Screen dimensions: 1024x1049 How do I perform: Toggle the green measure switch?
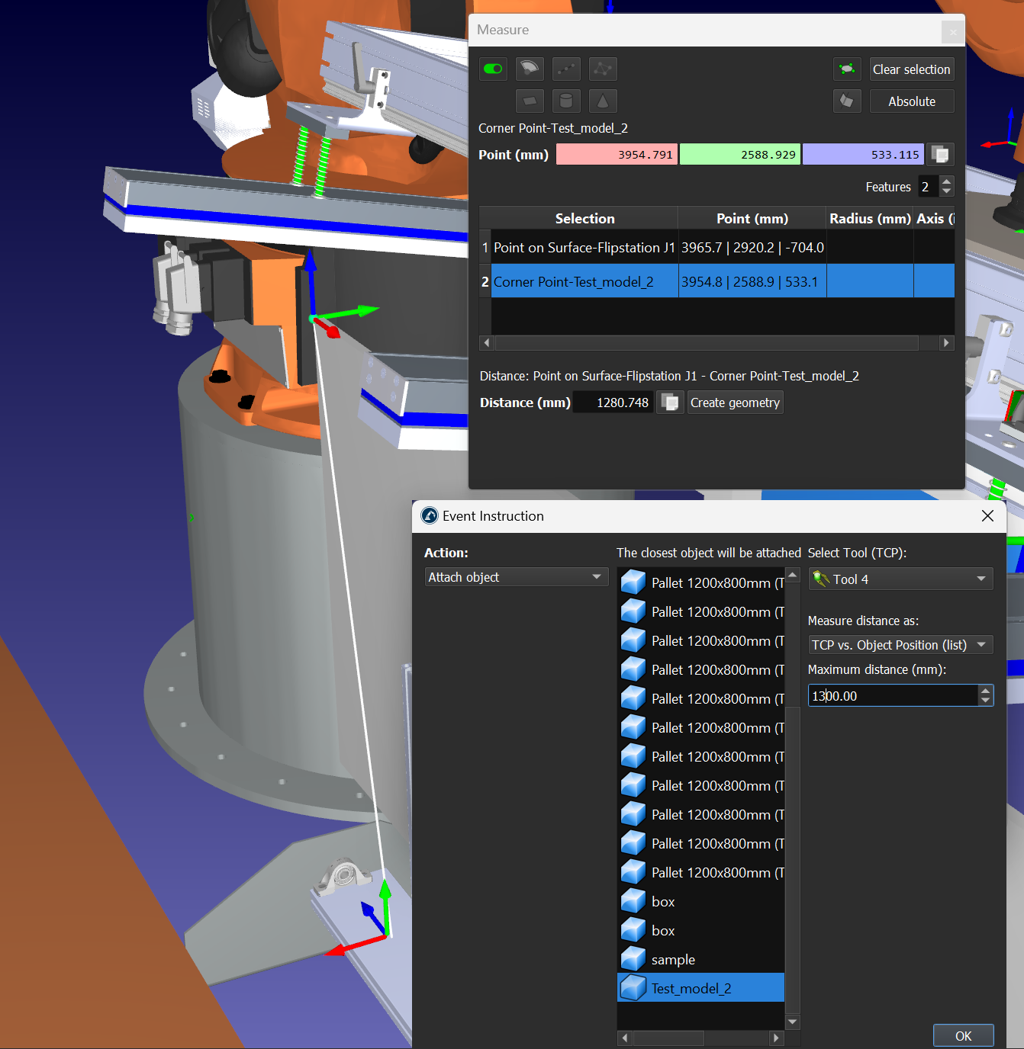(493, 69)
